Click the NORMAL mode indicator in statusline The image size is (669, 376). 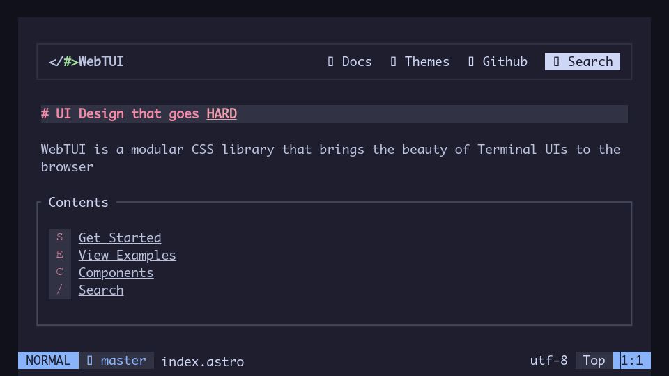pyautogui.click(x=48, y=361)
